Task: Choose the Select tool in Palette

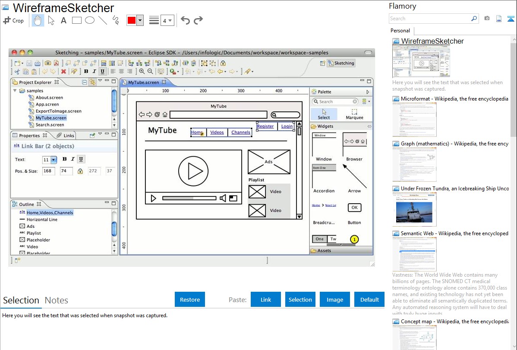Action: pyautogui.click(x=324, y=114)
